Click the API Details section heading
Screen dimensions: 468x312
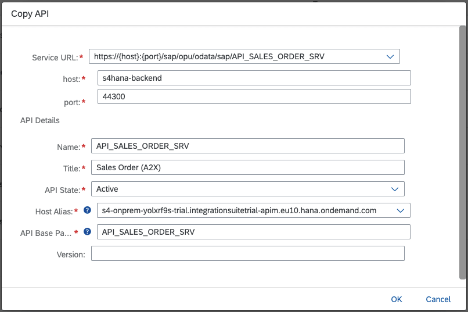40,120
